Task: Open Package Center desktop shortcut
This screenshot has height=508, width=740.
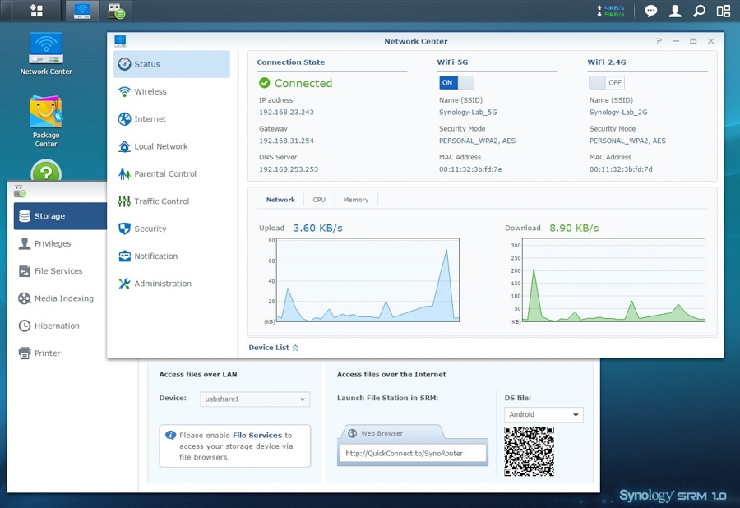Action: [46, 121]
